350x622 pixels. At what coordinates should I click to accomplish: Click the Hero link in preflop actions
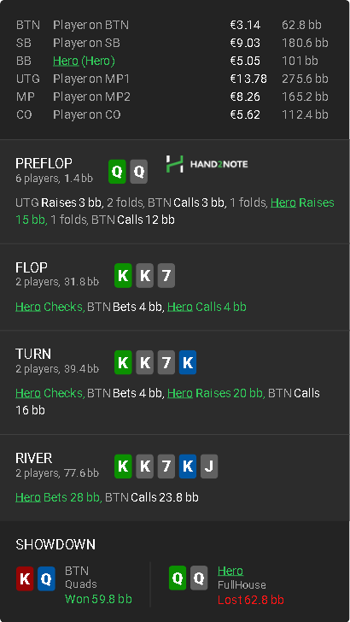click(283, 202)
